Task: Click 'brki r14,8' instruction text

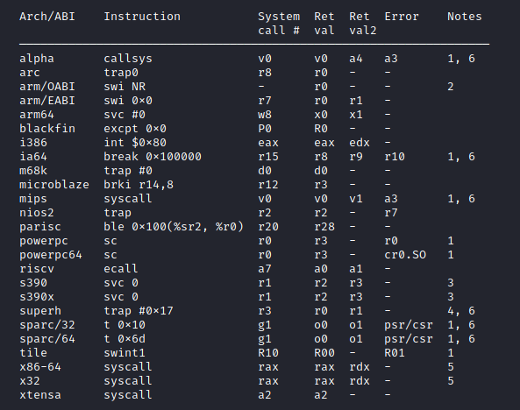Action: click(x=139, y=185)
